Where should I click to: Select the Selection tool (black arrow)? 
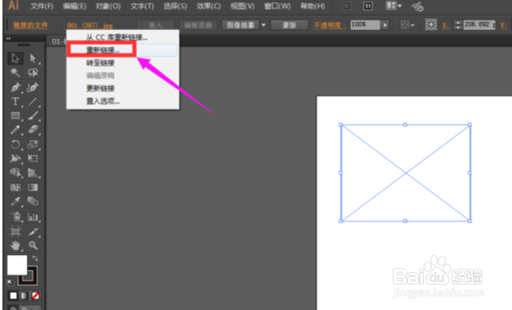15,59
